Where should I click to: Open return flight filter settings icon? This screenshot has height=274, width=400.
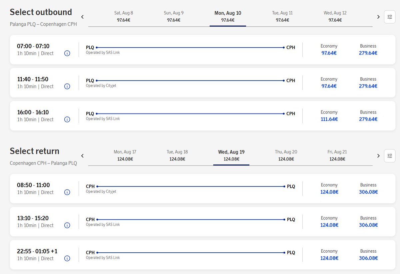(390, 156)
